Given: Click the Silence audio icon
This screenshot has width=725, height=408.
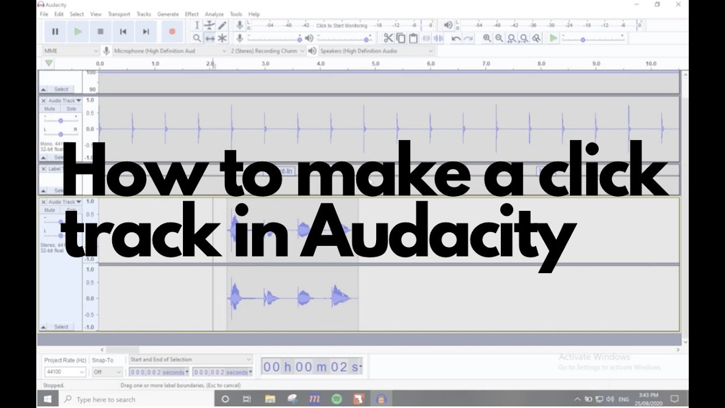Looking at the screenshot, I should click(x=438, y=38).
